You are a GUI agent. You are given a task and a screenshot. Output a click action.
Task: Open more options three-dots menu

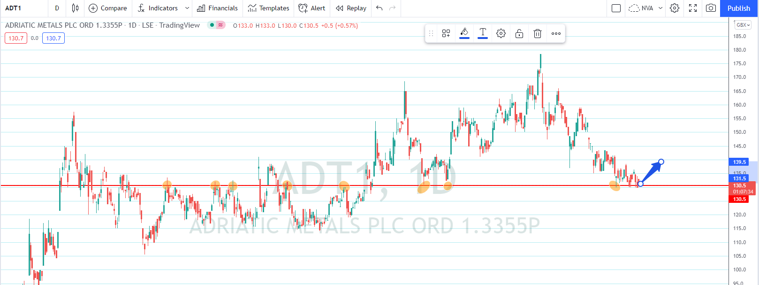[x=556, y=33]
